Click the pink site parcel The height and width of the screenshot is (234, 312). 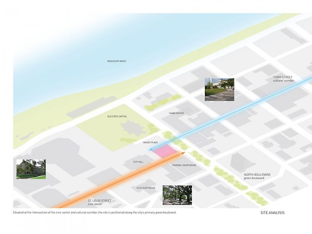click(x=165, y=151)
